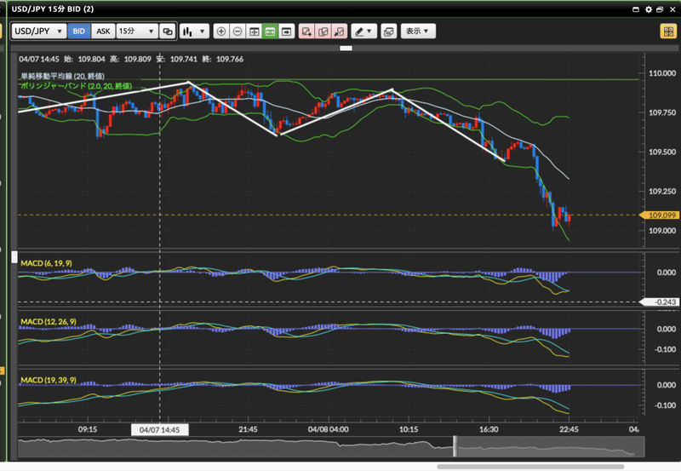Image resolution: width=681 pixels, height=471 pixels.
Task: Click the USD/JPY 15分 BID (2) title
Action: (x=53, y=9)
